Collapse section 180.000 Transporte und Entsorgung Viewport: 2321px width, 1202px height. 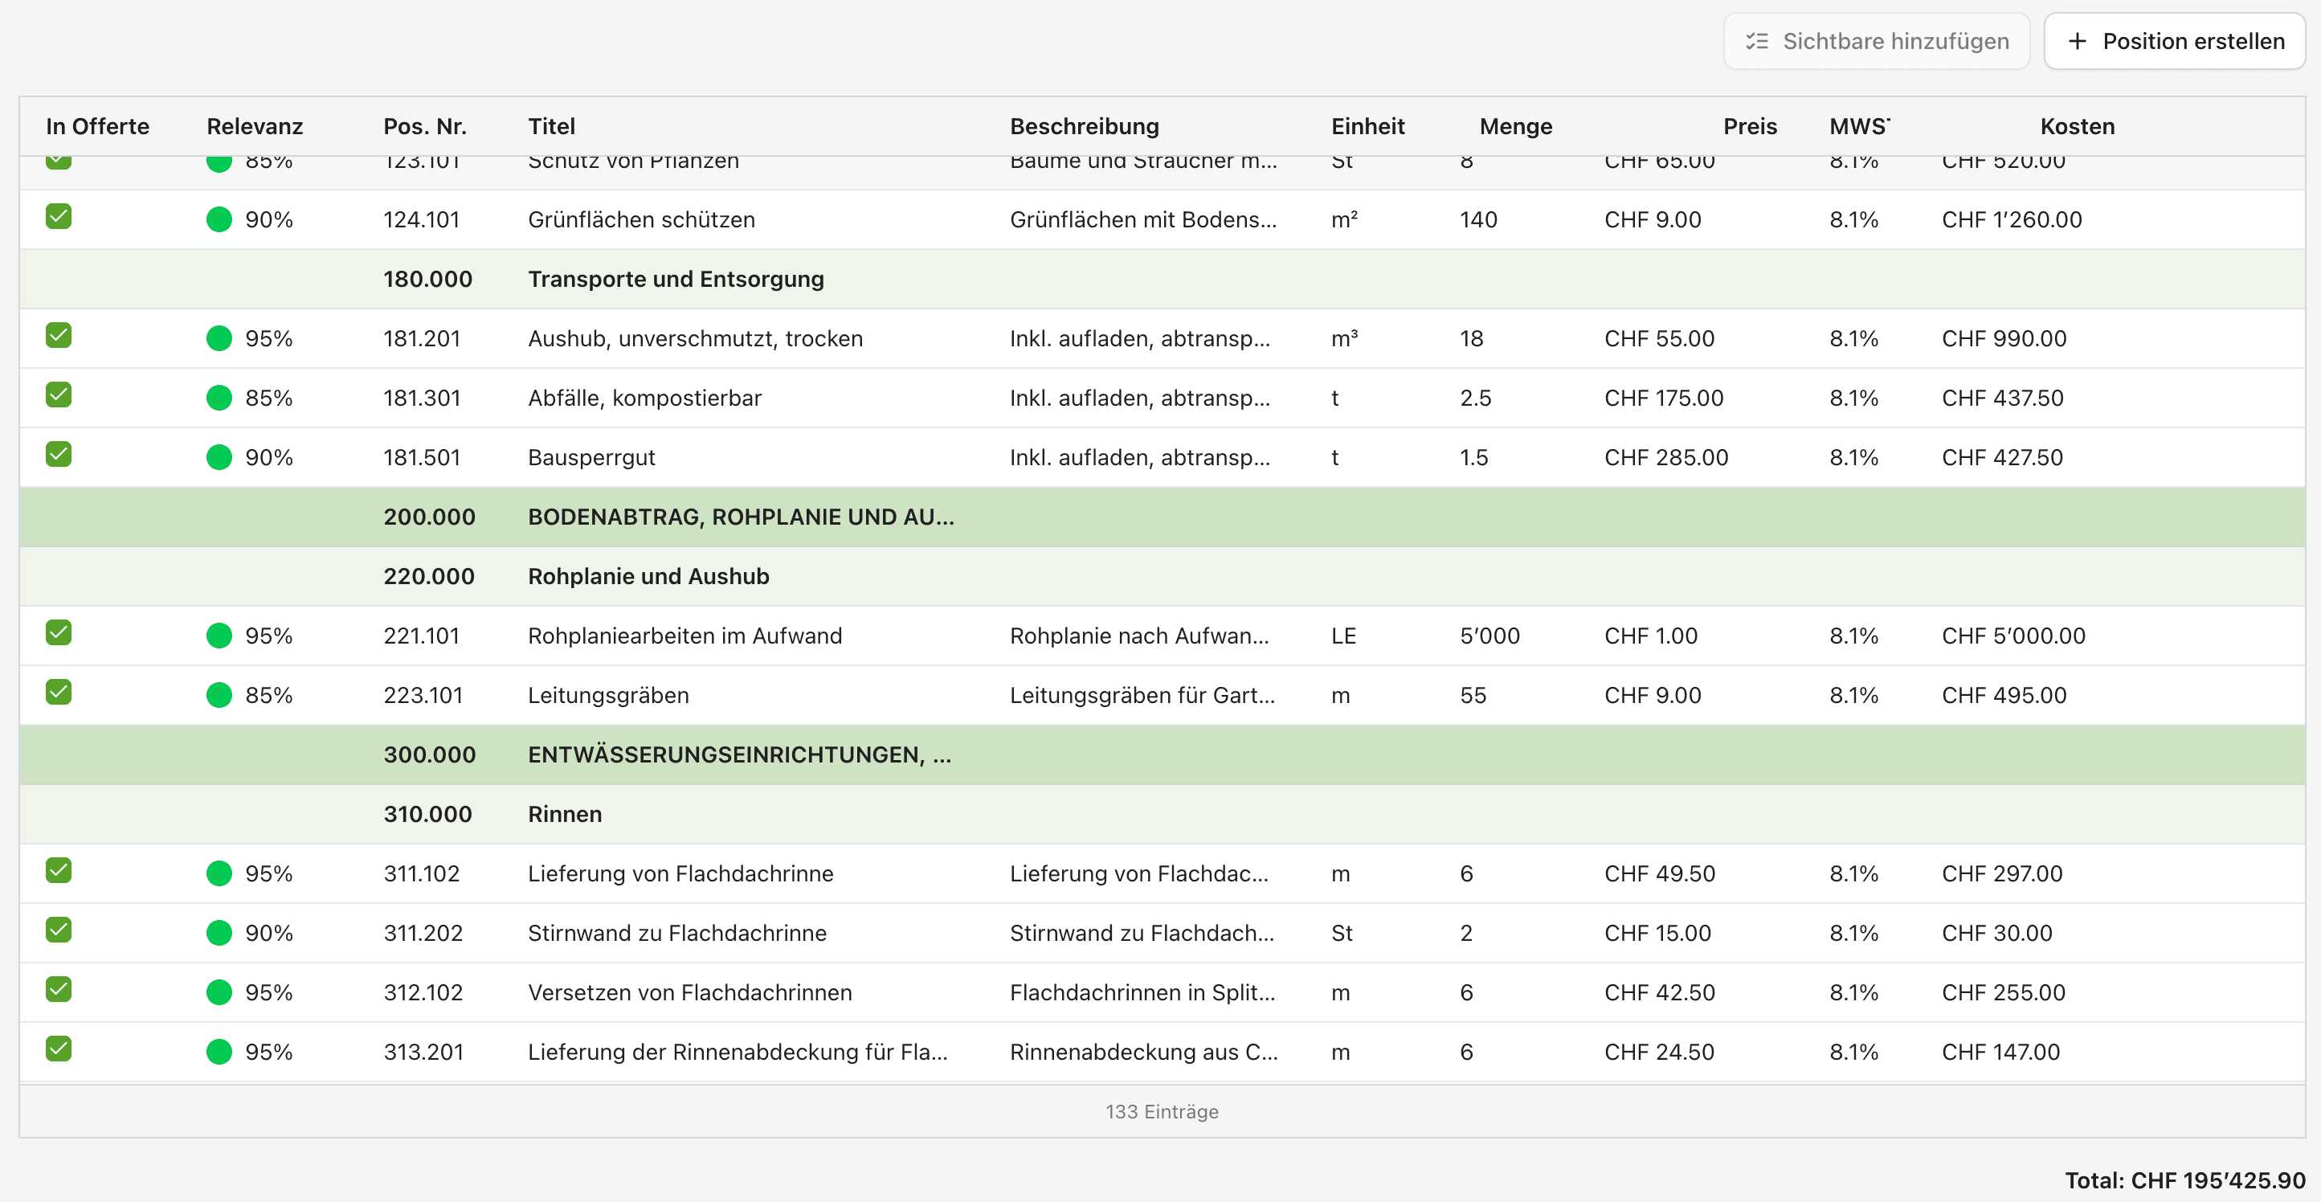pos(675,279)
